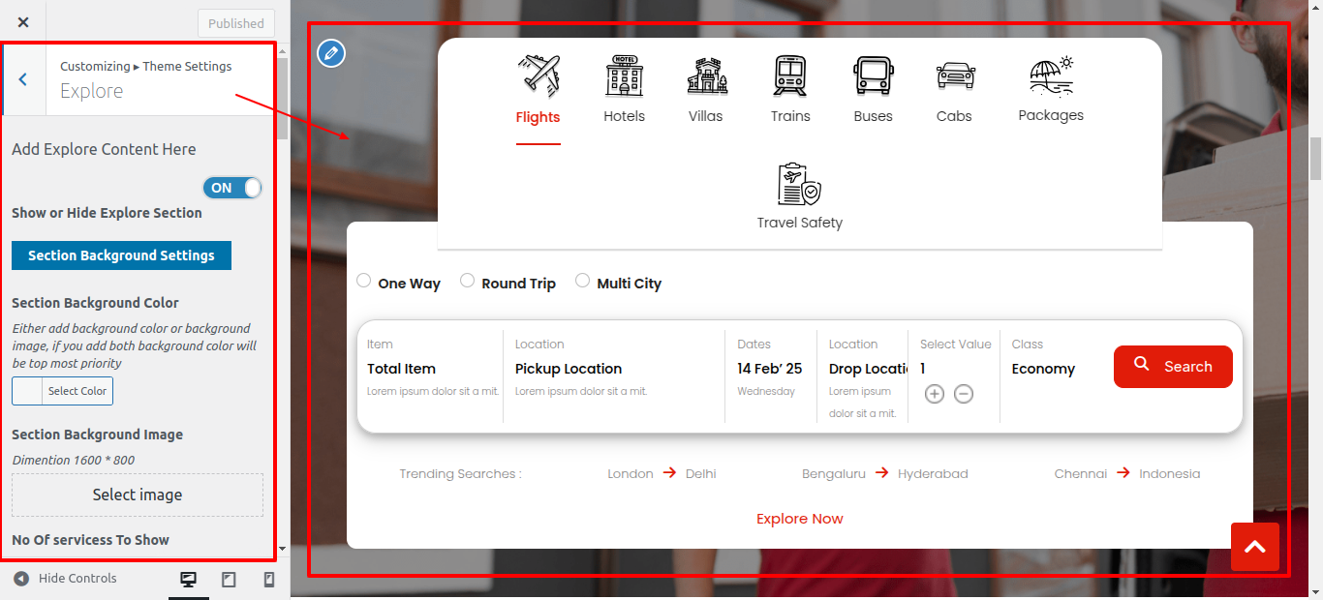Increase the value with plus stepper

point(934,394)
